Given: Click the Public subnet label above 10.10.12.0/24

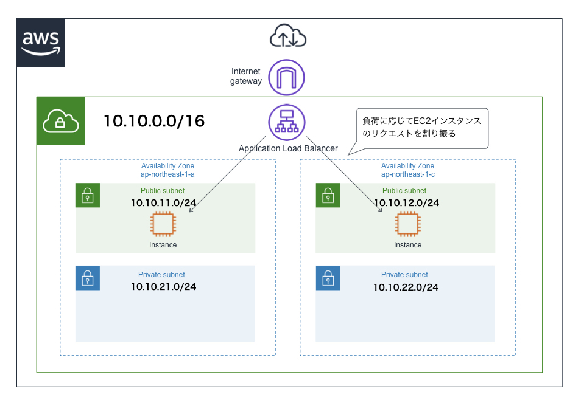Looking at the screenshot, I should pos(404,191).
